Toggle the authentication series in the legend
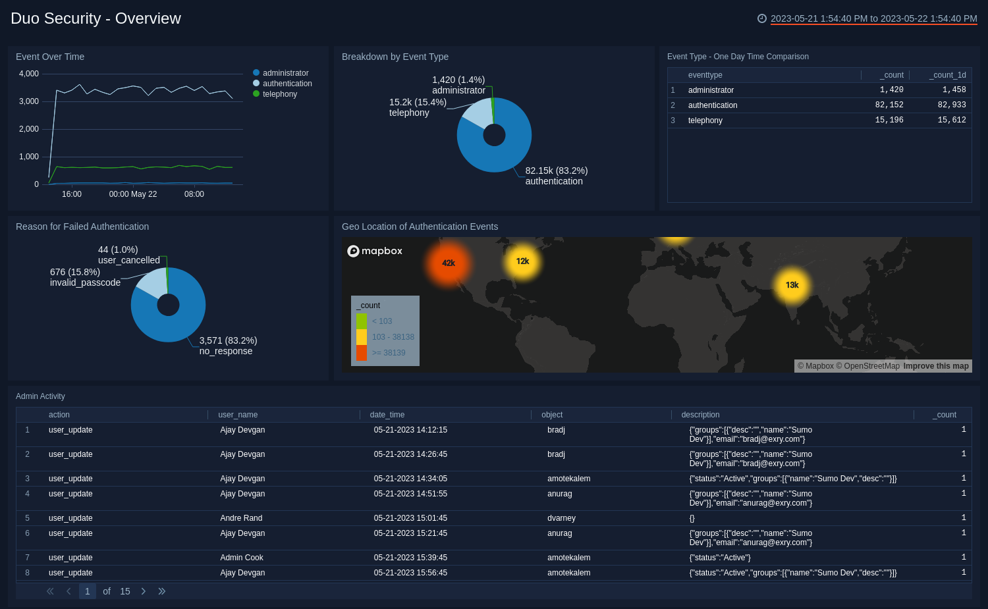This screenshot has height=609, width=988. pyautogui.click(x=285, y=84)
